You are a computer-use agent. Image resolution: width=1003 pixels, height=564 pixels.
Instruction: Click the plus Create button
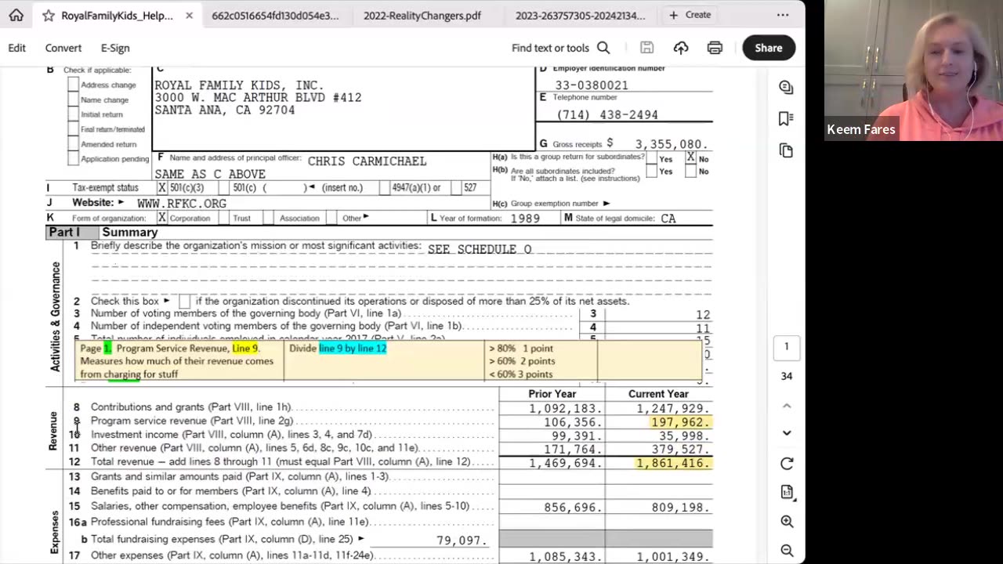coord(690,15)
